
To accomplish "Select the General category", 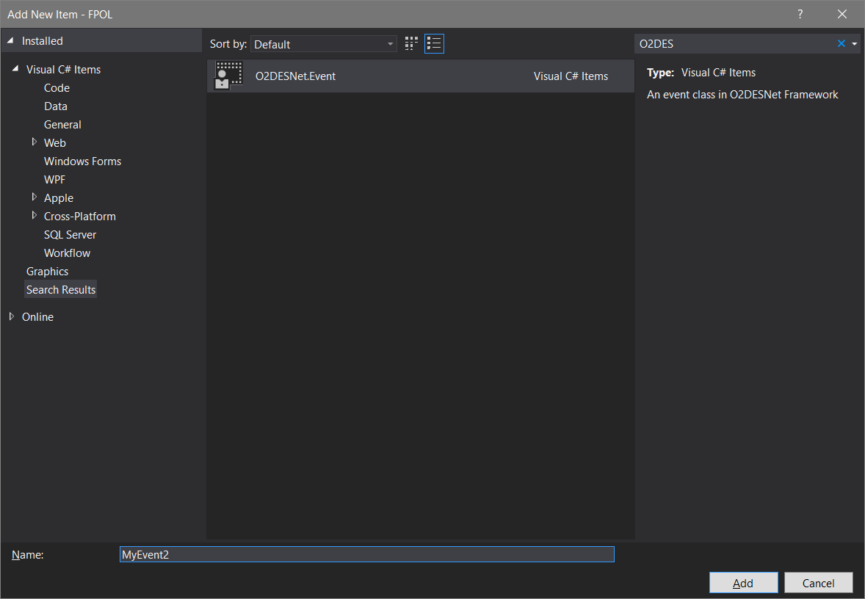I will 62,125.
